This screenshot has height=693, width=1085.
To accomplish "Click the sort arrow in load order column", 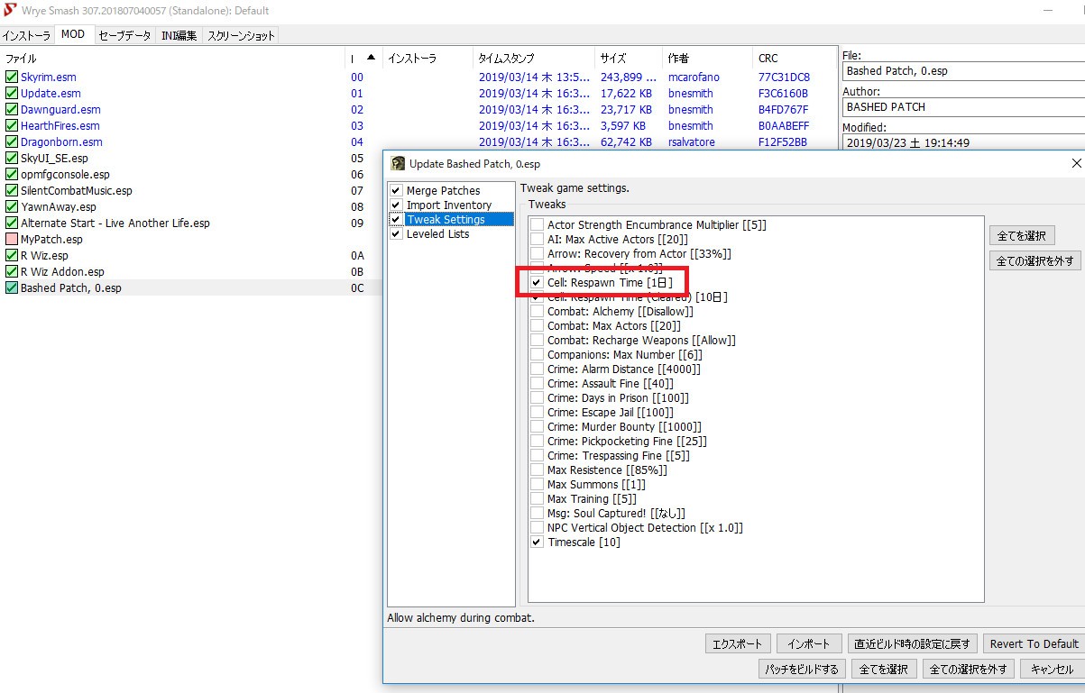I will click(x=370, y=58).
